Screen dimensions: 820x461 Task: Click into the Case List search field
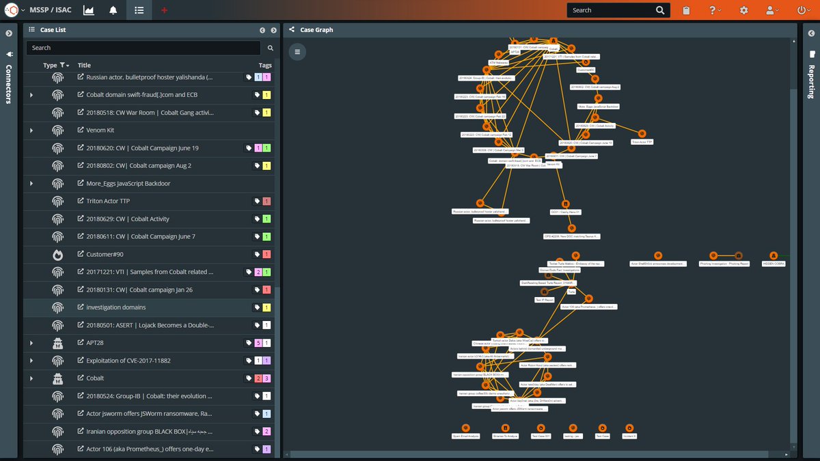click(137, 47)
